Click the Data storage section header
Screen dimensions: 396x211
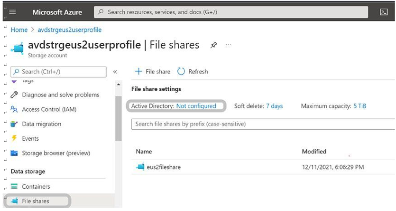pyautogui.click(x=28, y=172)
